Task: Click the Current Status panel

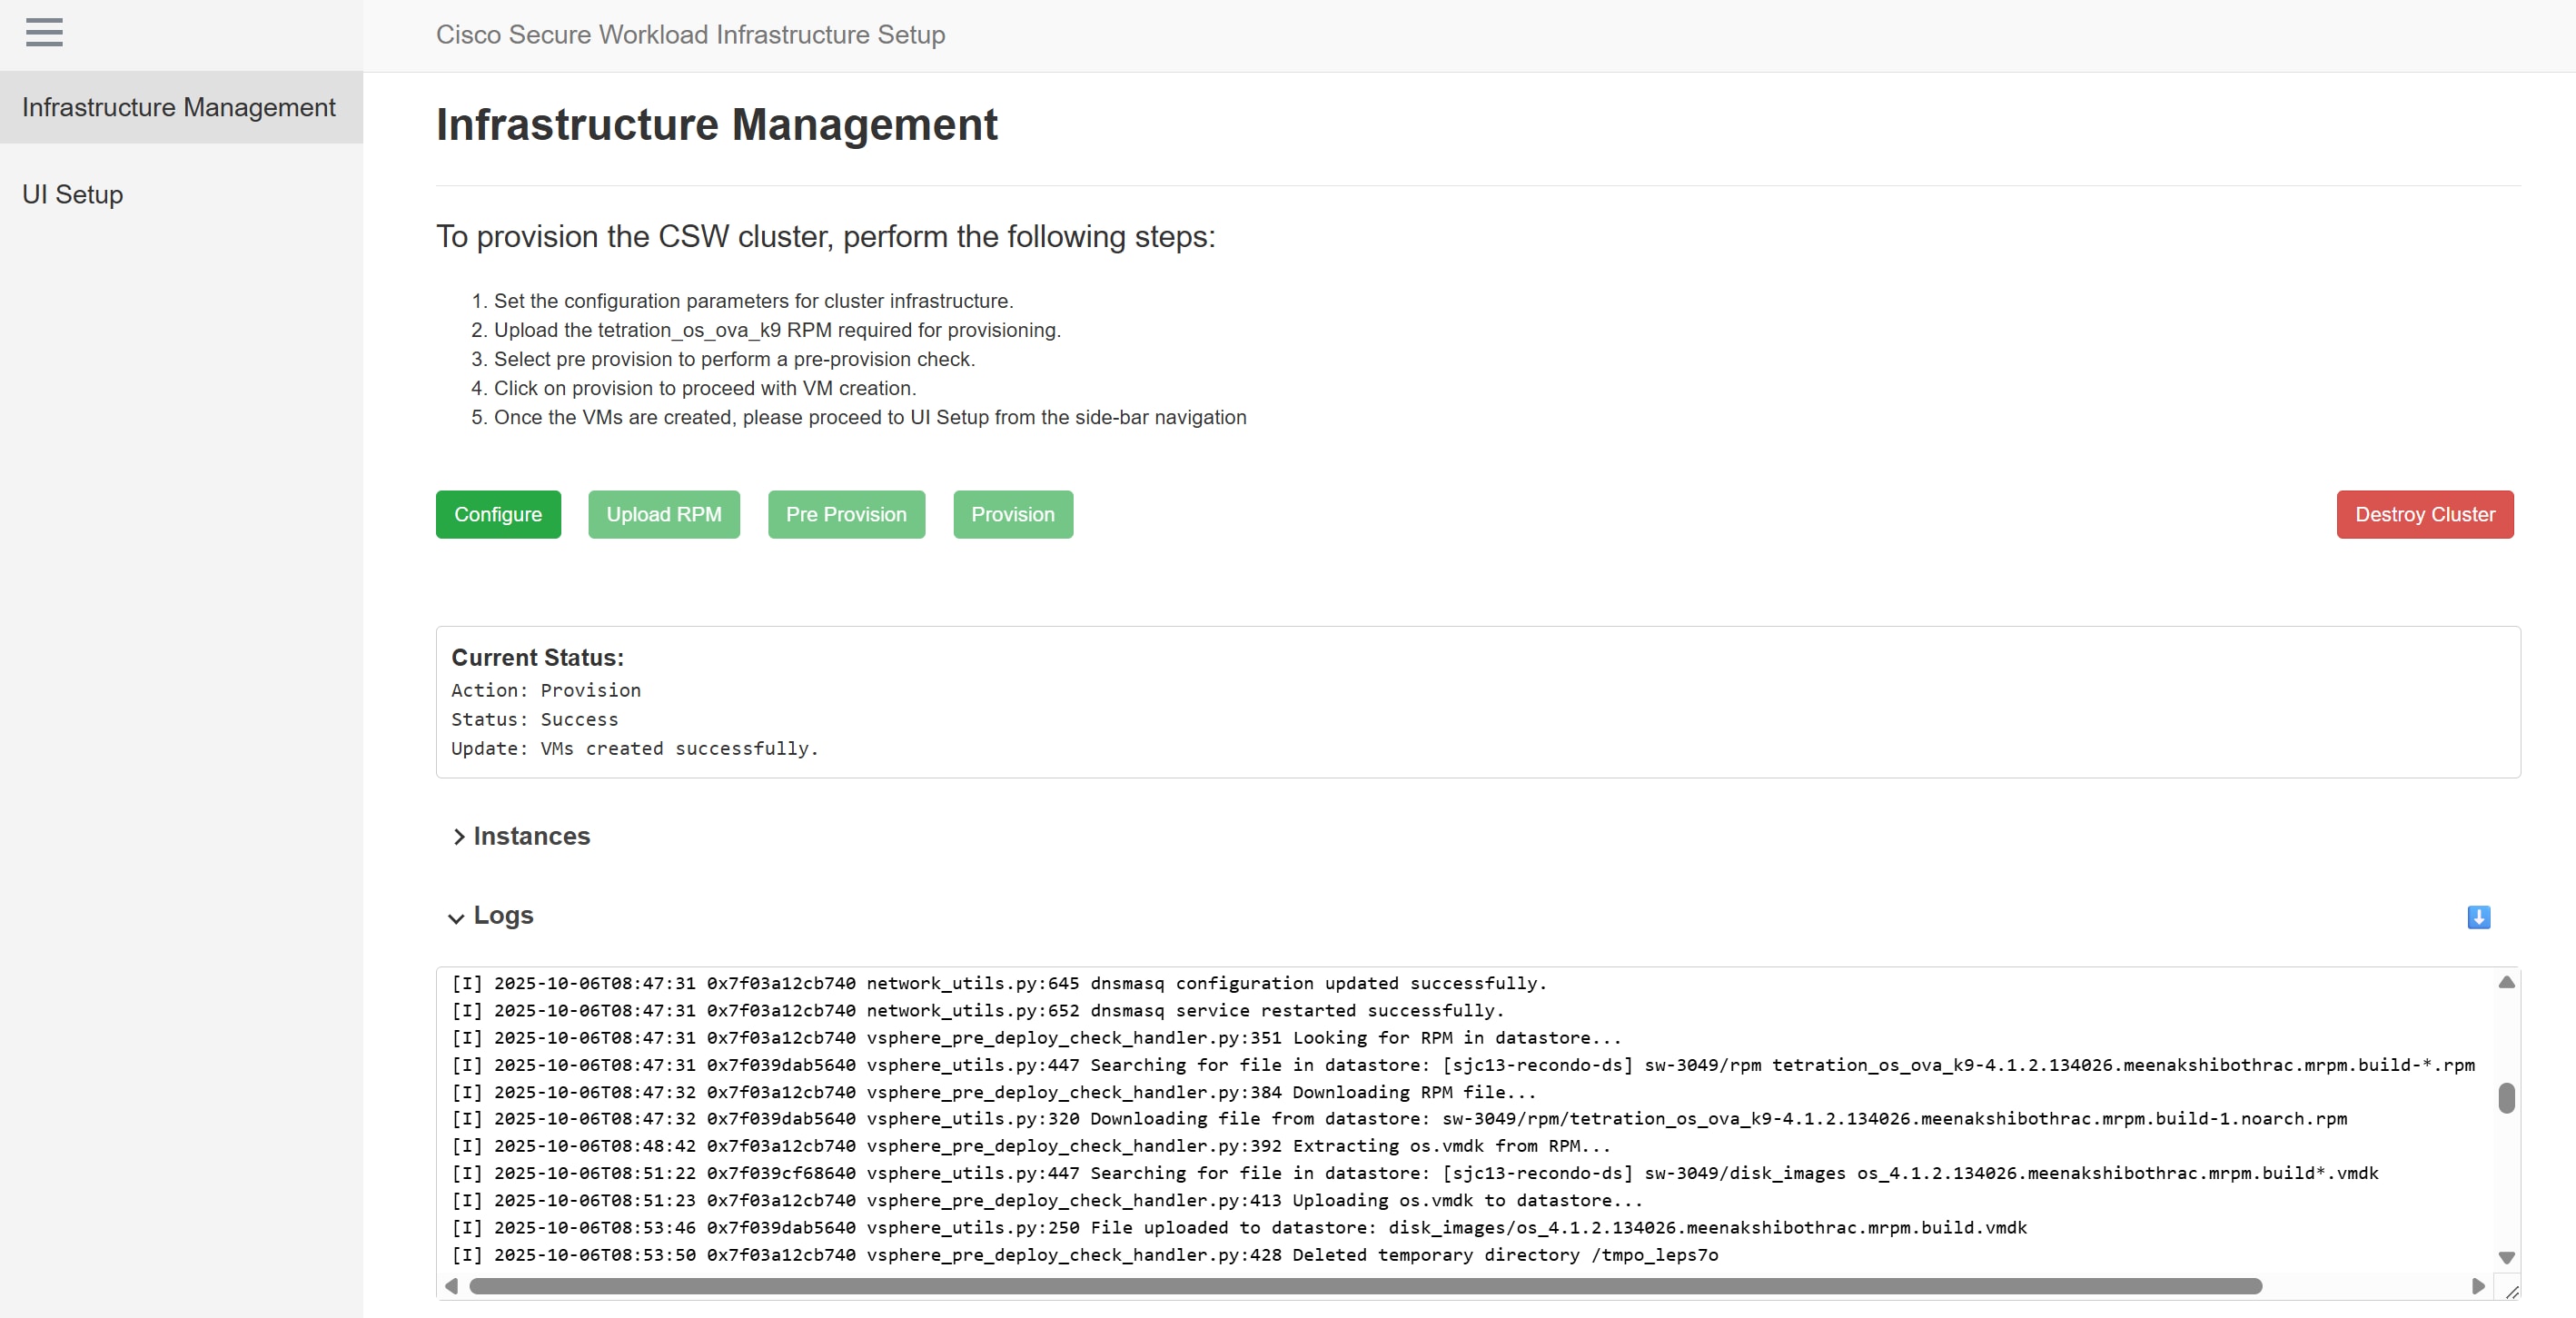Action: click(1477, 702)
